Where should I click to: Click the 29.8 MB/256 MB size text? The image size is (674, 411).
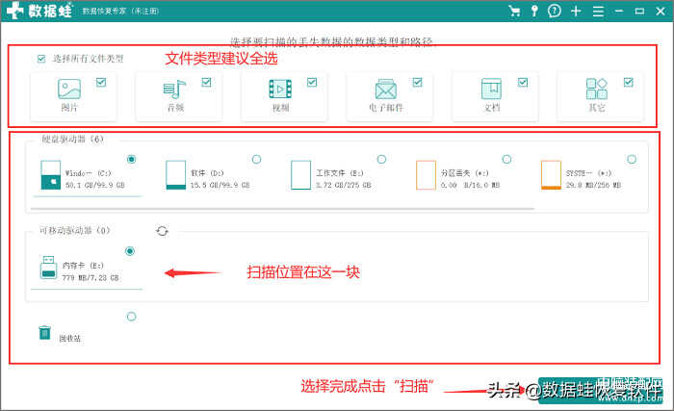tap(593, 185)
